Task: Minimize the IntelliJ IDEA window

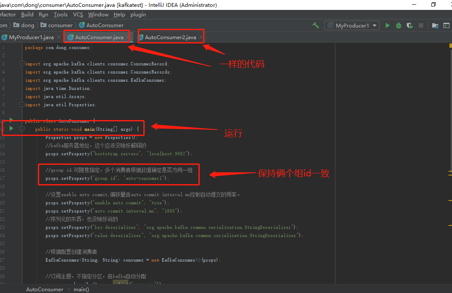Action: click(x=414, y=5)
